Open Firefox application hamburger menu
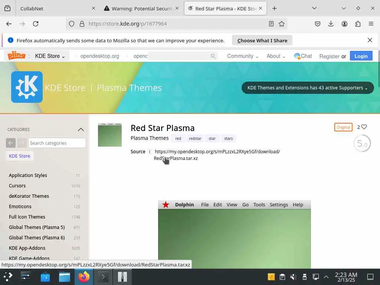Screen dimensions: 380x285 coord(371,24)
